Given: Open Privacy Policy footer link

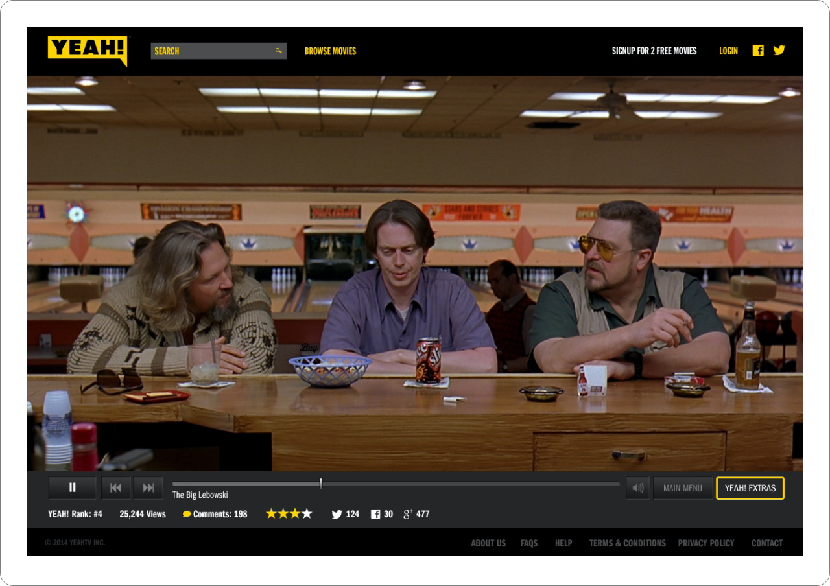Looking at the screenshot, I should (x=706, y=543).
